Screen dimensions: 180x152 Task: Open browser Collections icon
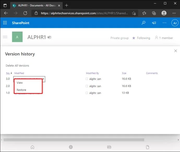[x=154, y=13]
